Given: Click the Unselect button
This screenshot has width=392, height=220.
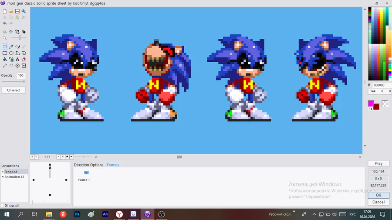Looking at the screenshot, I should coord(14,90).
